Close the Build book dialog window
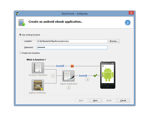The image size is (150, 119). (x=131, y=13)
